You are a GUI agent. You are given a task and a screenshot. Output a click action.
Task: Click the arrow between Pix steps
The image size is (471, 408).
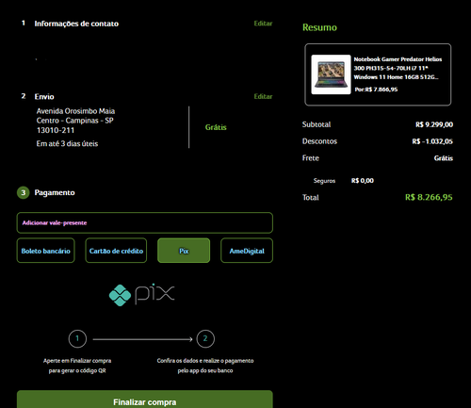[142, 339]
